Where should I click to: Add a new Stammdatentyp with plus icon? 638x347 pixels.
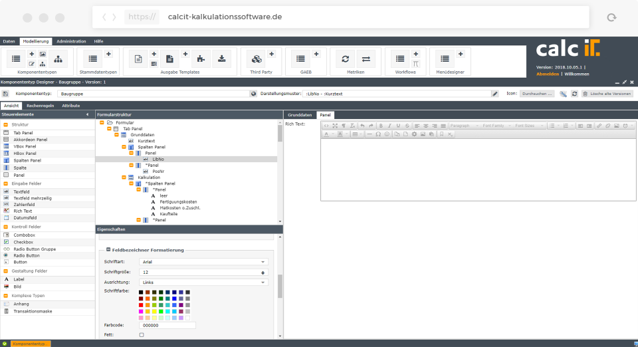tap(108, 54)
